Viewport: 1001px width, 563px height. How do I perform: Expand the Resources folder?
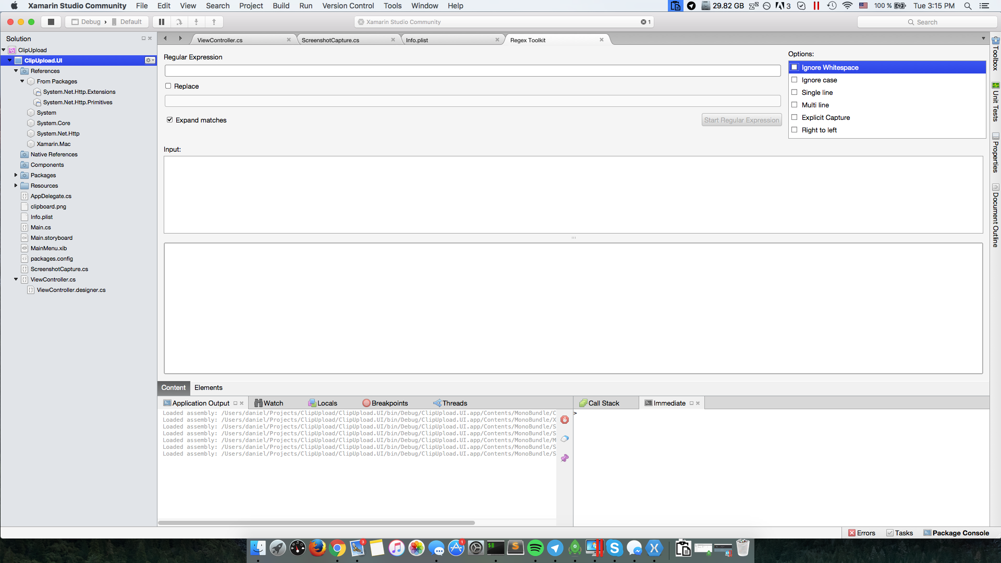pyautogui.click(x=16, y=186)
